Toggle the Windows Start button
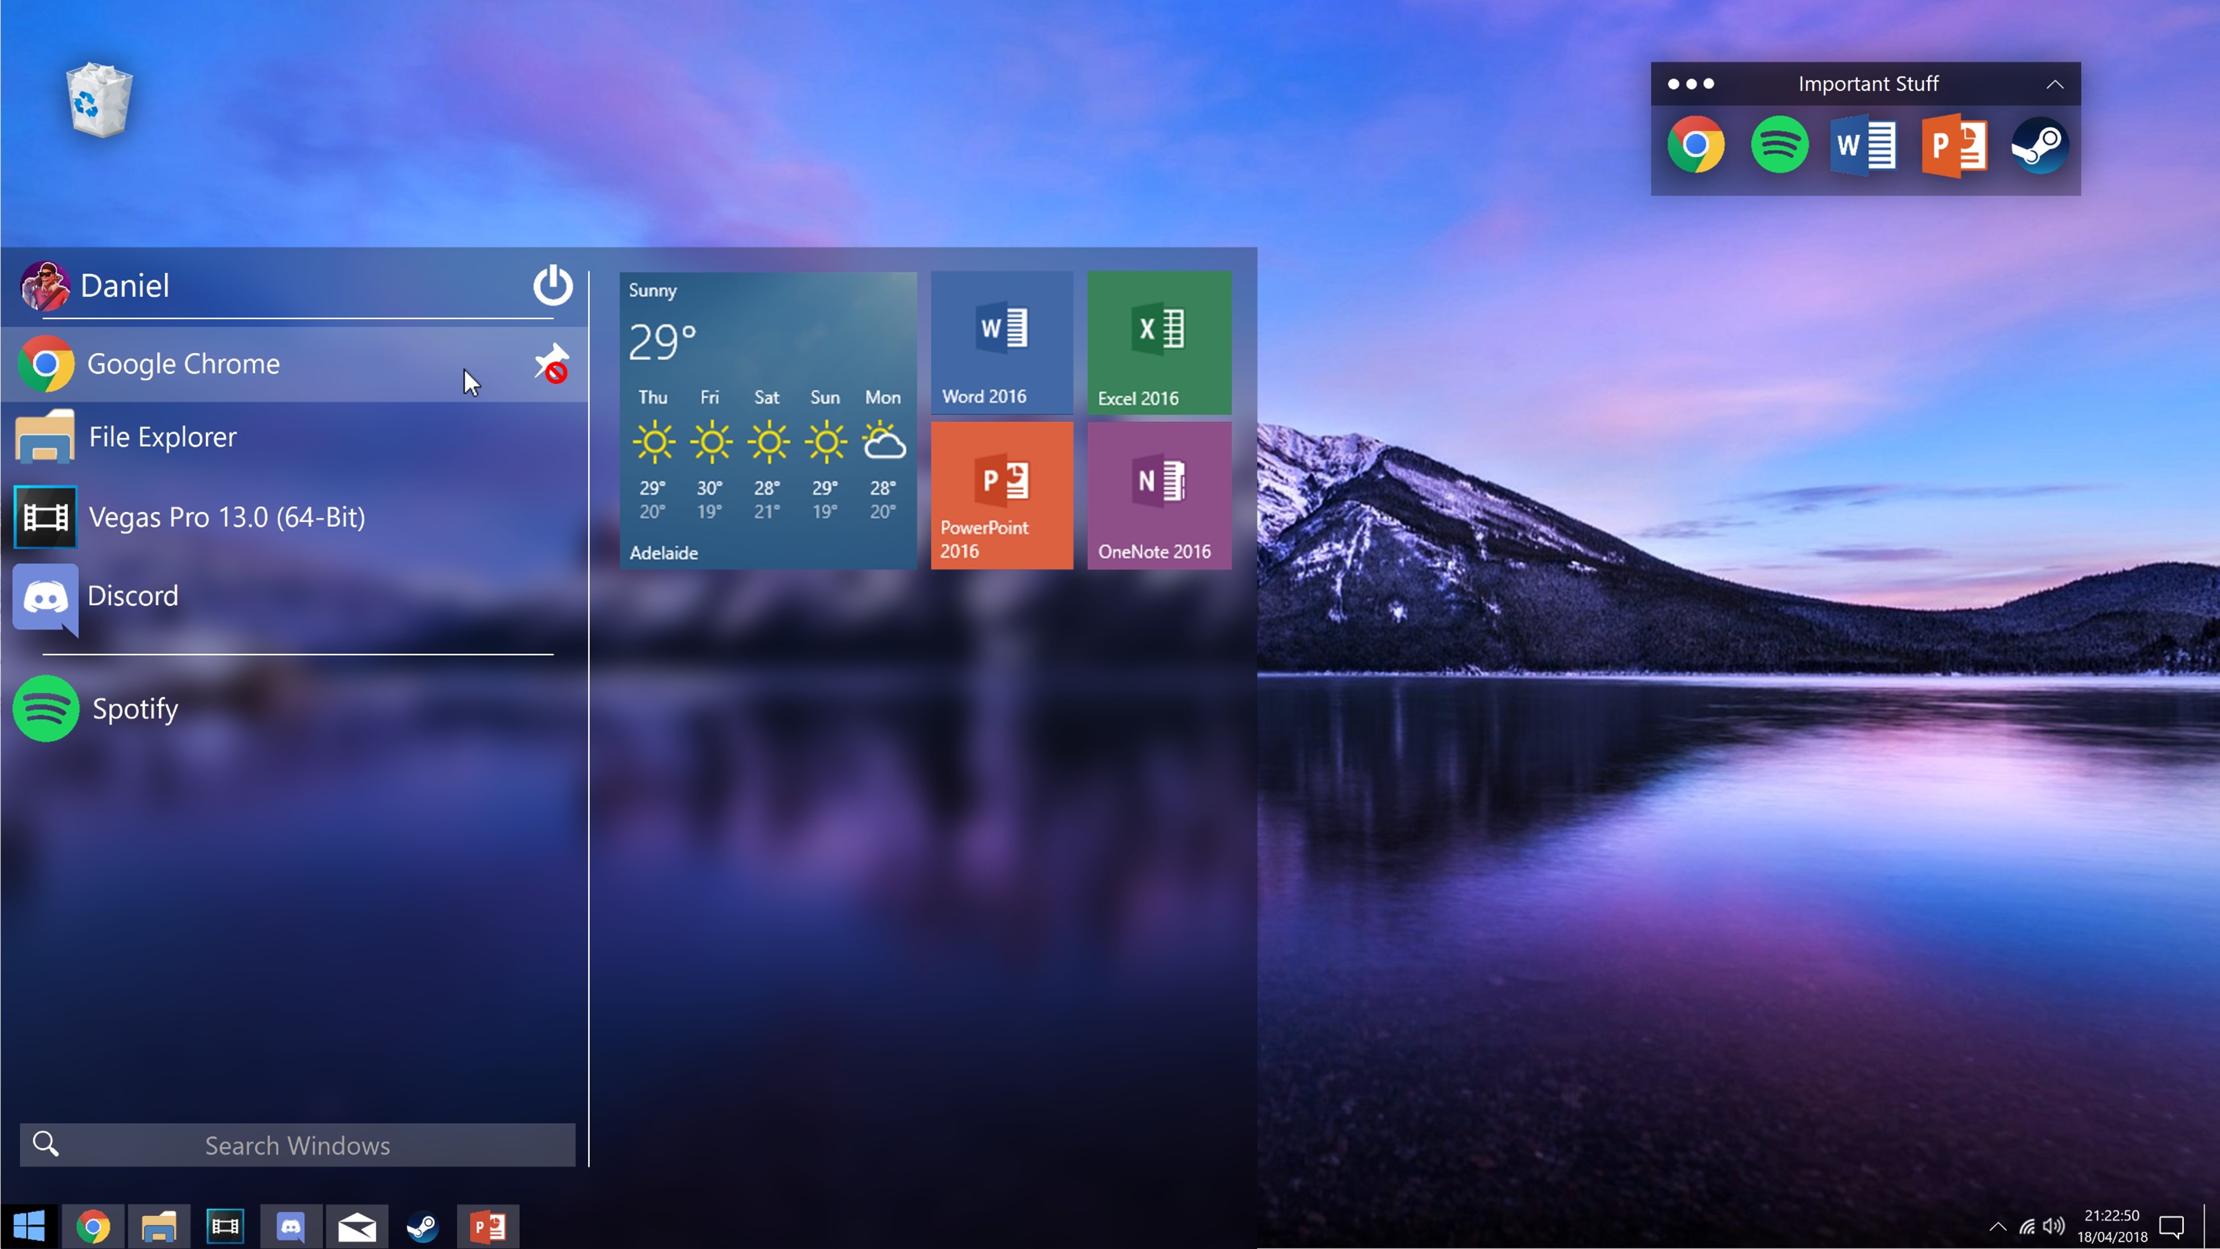 tap(28, 1226)
